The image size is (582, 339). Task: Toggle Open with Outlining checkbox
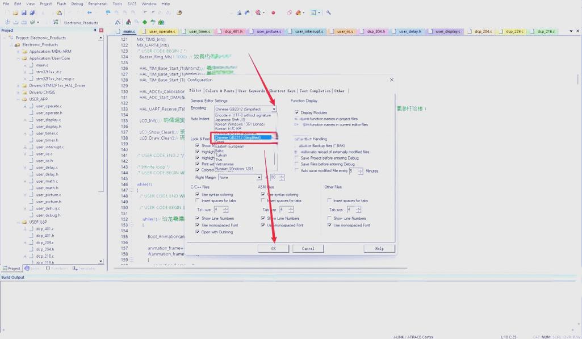(198, 232)
